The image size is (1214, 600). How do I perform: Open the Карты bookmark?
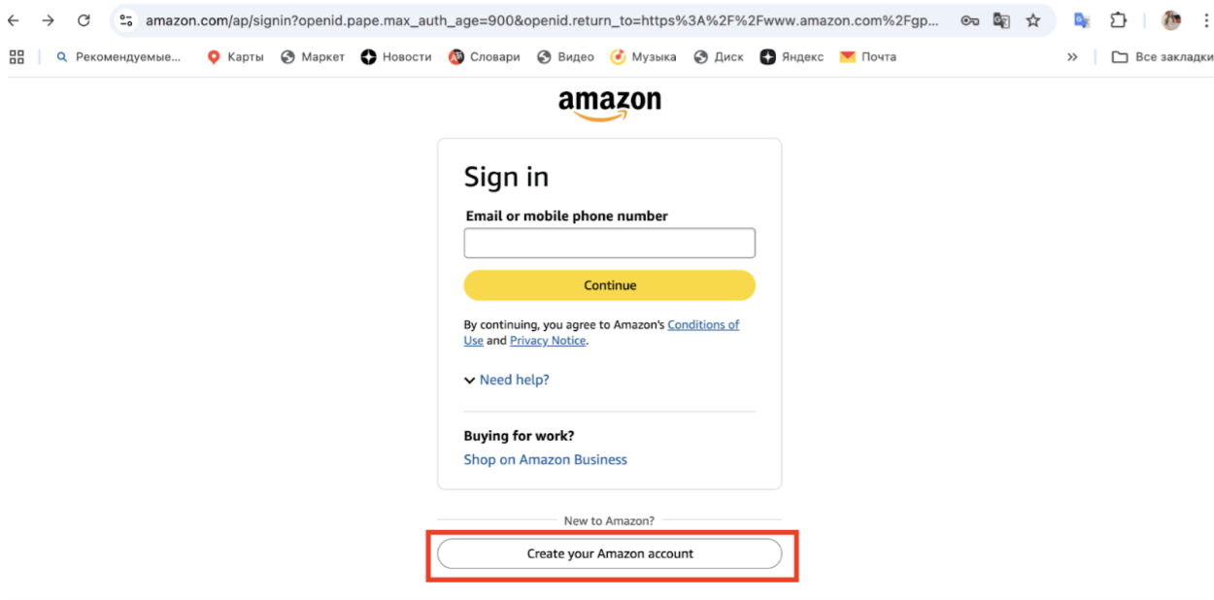[x=236, y=57]
